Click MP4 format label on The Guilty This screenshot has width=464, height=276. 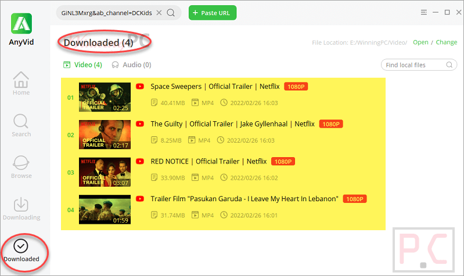(204, 140)
